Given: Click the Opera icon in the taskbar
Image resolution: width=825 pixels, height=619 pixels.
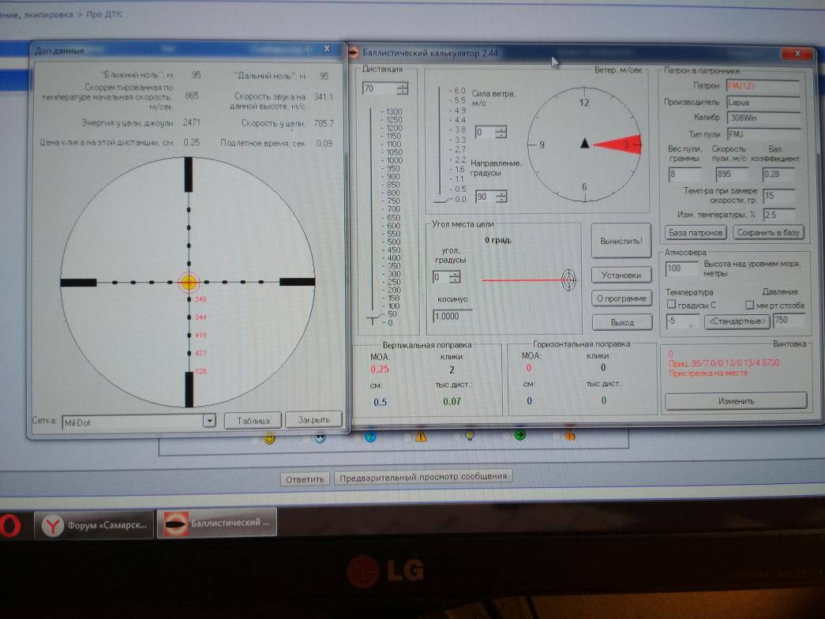Looking at the screenshot, I should 9,526.
